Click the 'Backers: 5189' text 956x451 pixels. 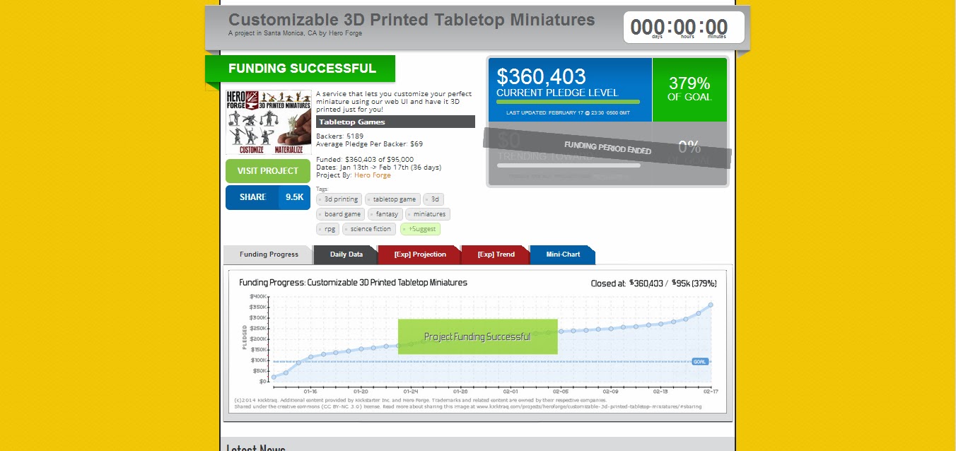pos(340,136)
